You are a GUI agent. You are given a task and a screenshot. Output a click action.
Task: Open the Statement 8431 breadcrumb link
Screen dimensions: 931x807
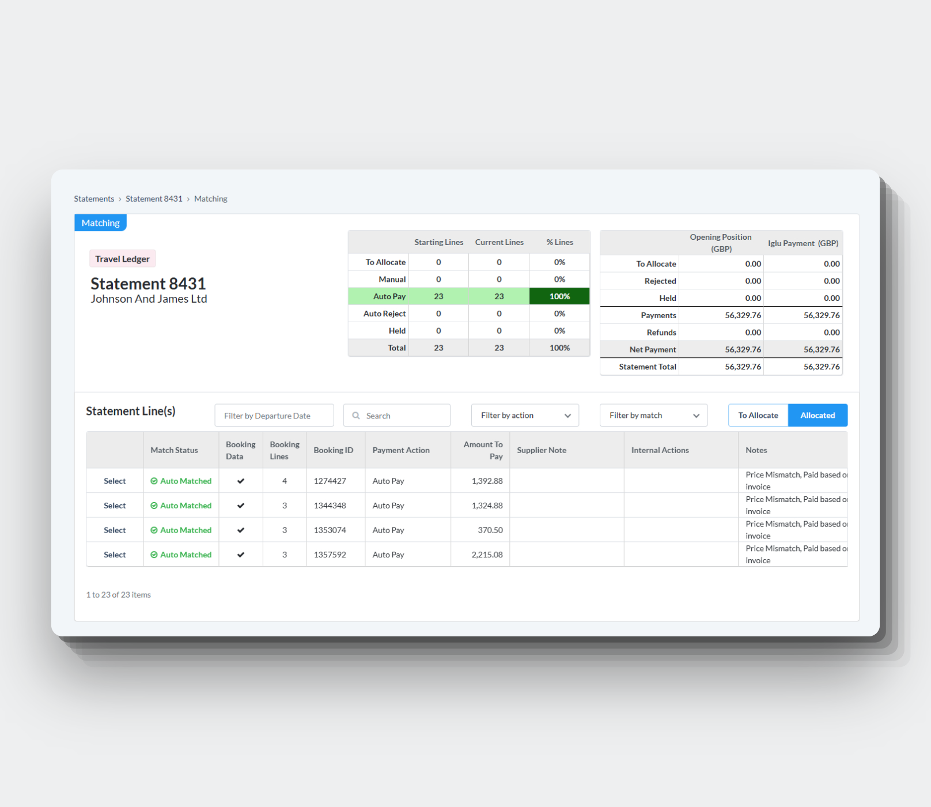pyautogui.click(x=154, y=199)
